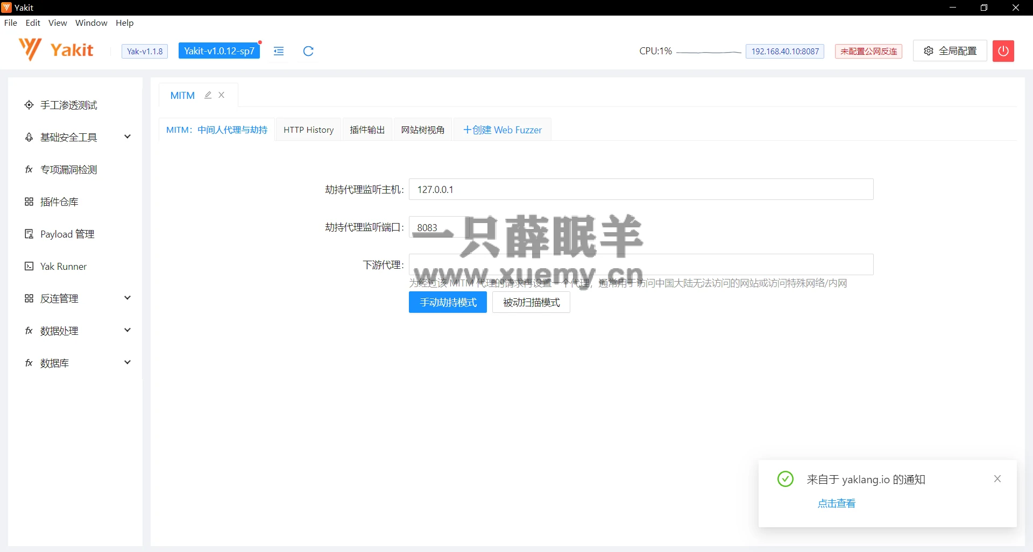The height and width of the screenshot is (552, 1033).
Task: Click the green check notification icon
Action: pos(786,479)
